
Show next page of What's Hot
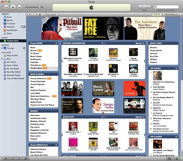click(x=145, y=135)
